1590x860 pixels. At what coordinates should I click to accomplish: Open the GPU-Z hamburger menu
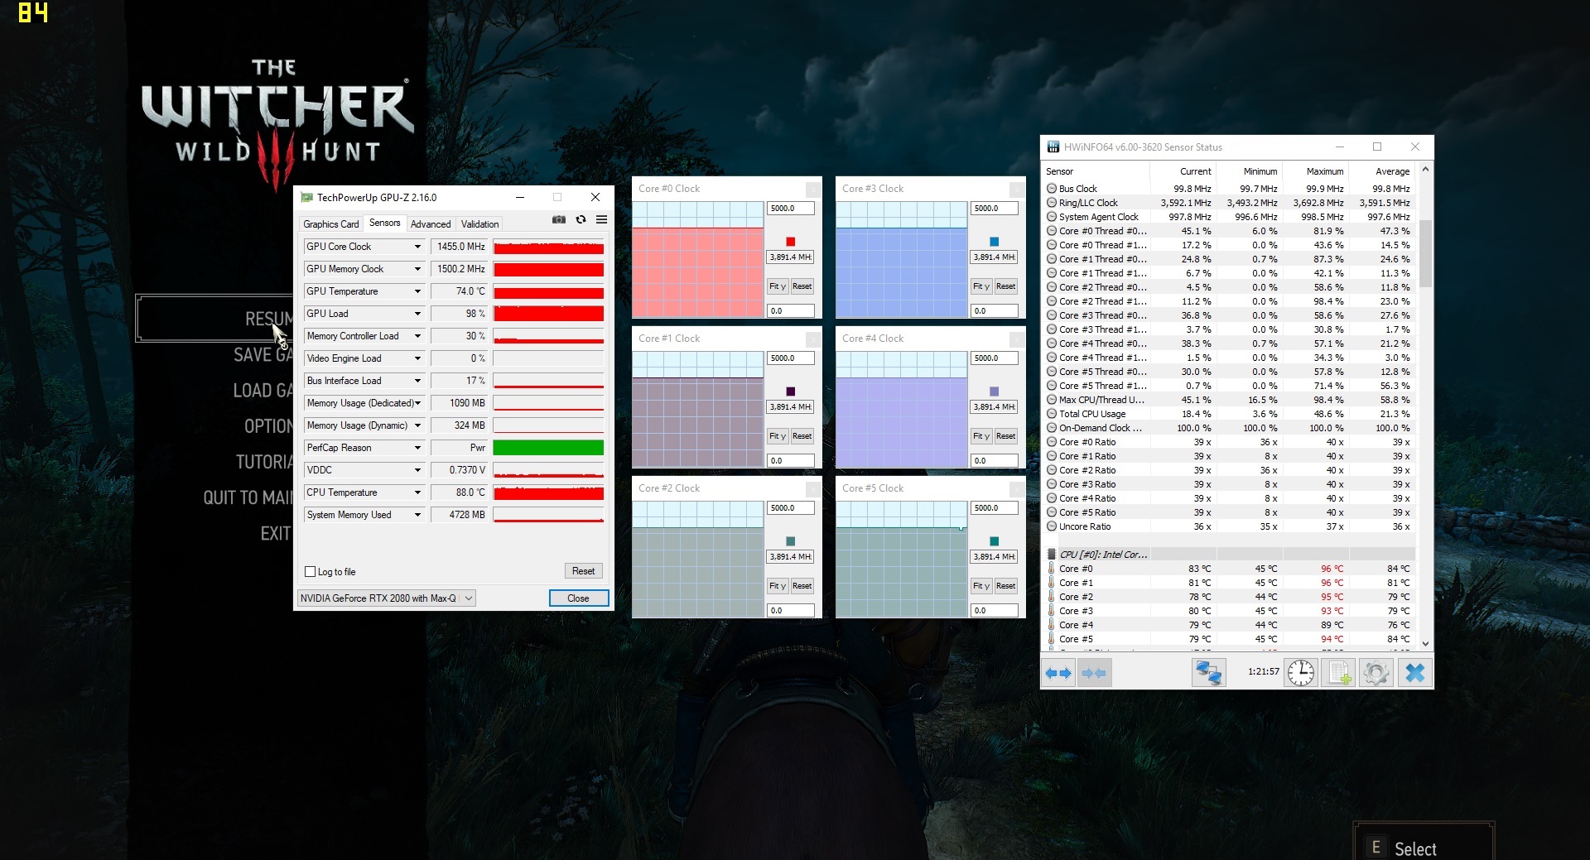(x=601, y=220)
